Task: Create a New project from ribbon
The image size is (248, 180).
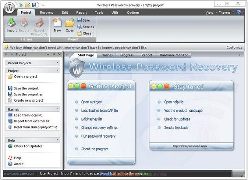Action: click(57, 25)
